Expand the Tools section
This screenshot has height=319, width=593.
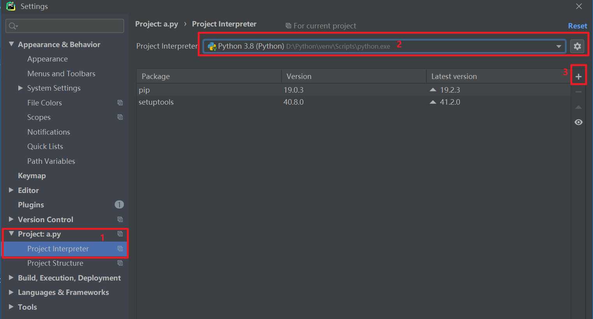[x=11, y=307]
